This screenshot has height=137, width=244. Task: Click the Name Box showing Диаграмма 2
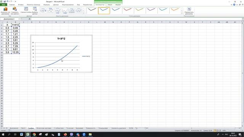coord(9,19)
